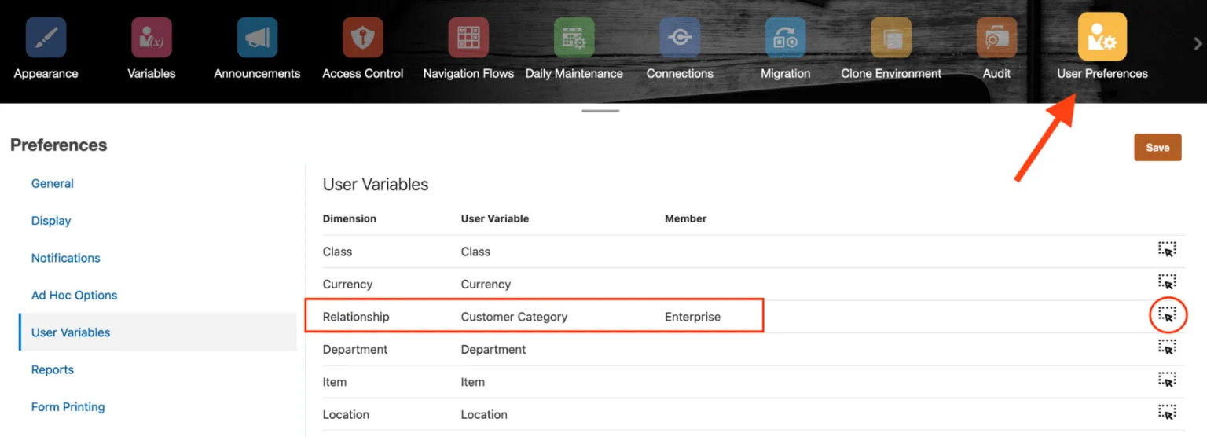Open the Navigation Flows icon
Viewport: 1207px width, 437px height.
point(468,38)
